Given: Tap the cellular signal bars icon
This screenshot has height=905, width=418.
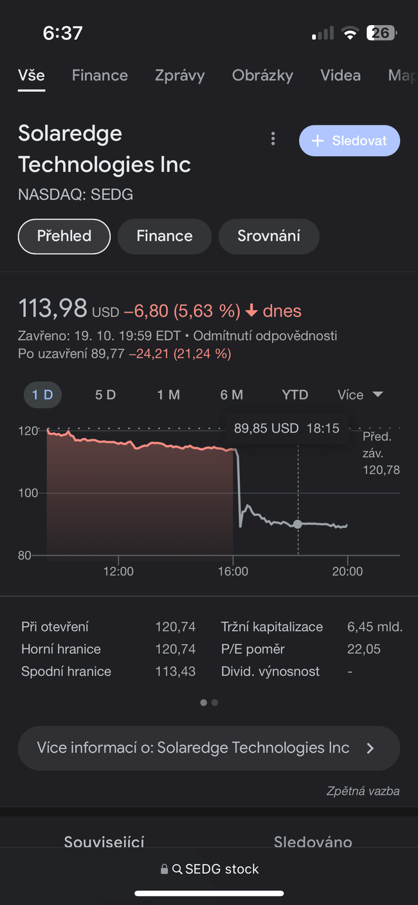Looking at the screenshot, I should (323, 33).
